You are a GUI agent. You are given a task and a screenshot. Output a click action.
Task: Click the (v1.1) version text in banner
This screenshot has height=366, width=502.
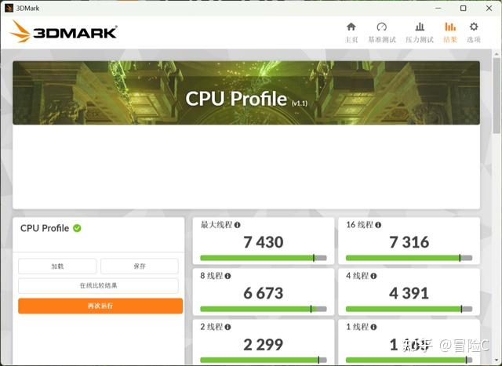(x=300, y=103)
